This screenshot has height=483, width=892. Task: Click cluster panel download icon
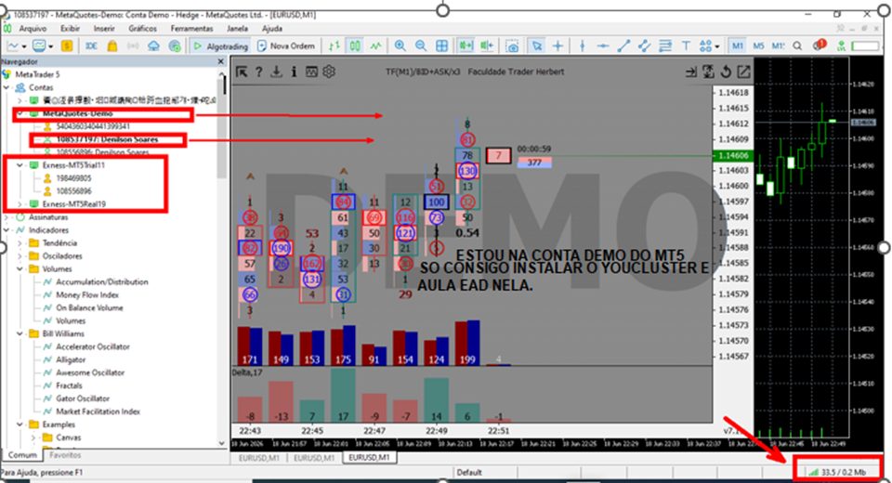point(277,72)
